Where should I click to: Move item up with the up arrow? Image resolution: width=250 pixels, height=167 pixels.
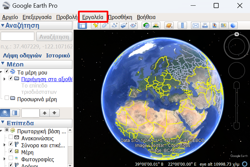(45, 113)
